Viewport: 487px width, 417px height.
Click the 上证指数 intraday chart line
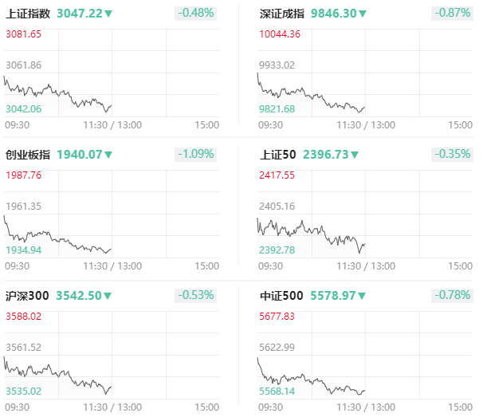click(57, 93)
